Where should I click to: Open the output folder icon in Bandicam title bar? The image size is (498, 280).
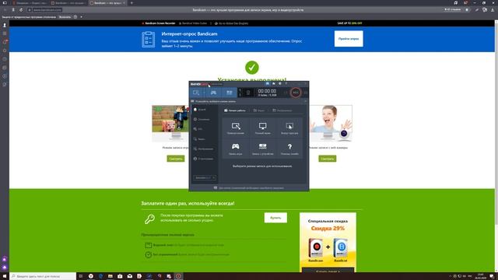click(274, 83)
